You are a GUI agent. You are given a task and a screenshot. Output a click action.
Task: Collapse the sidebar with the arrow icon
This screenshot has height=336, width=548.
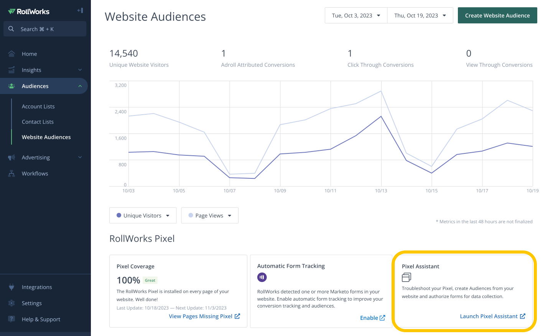[80, 10]
